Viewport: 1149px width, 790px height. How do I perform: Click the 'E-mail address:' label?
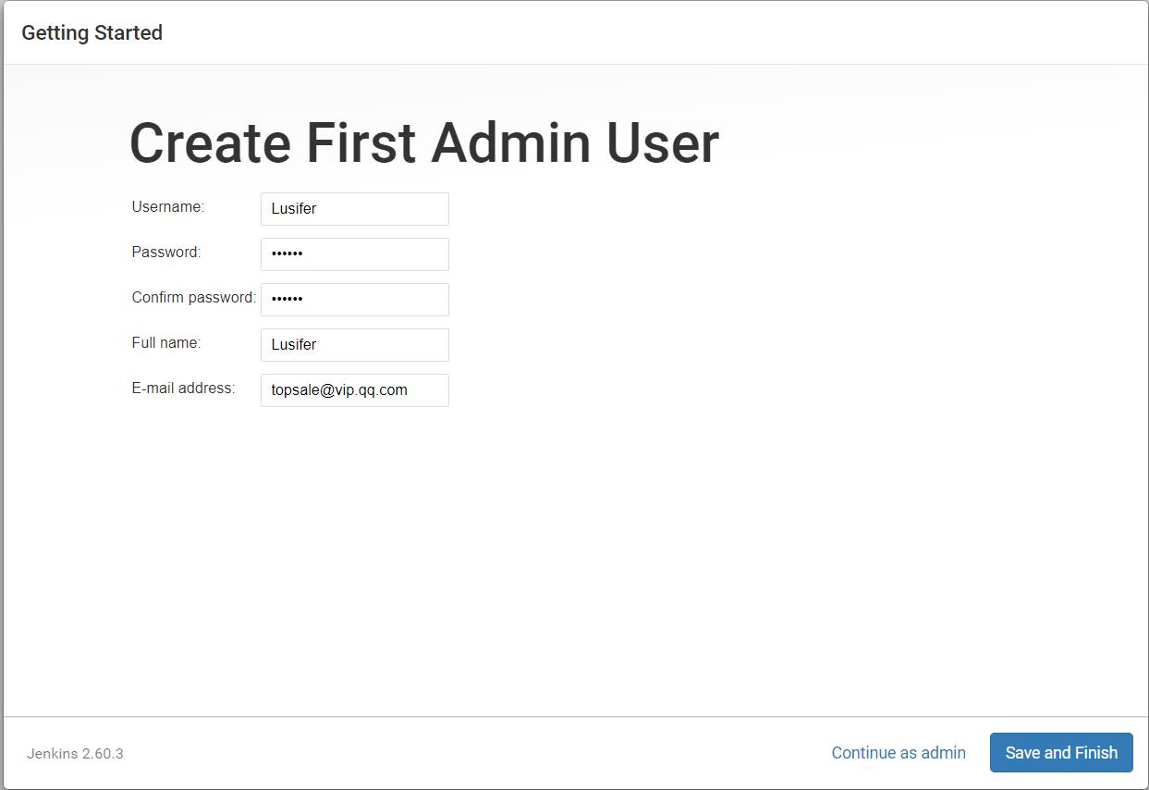point(184,389)
